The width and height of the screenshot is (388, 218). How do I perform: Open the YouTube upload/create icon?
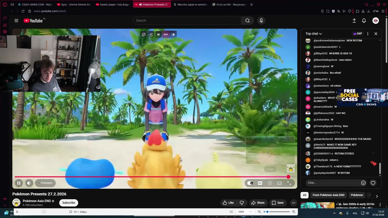354,21
